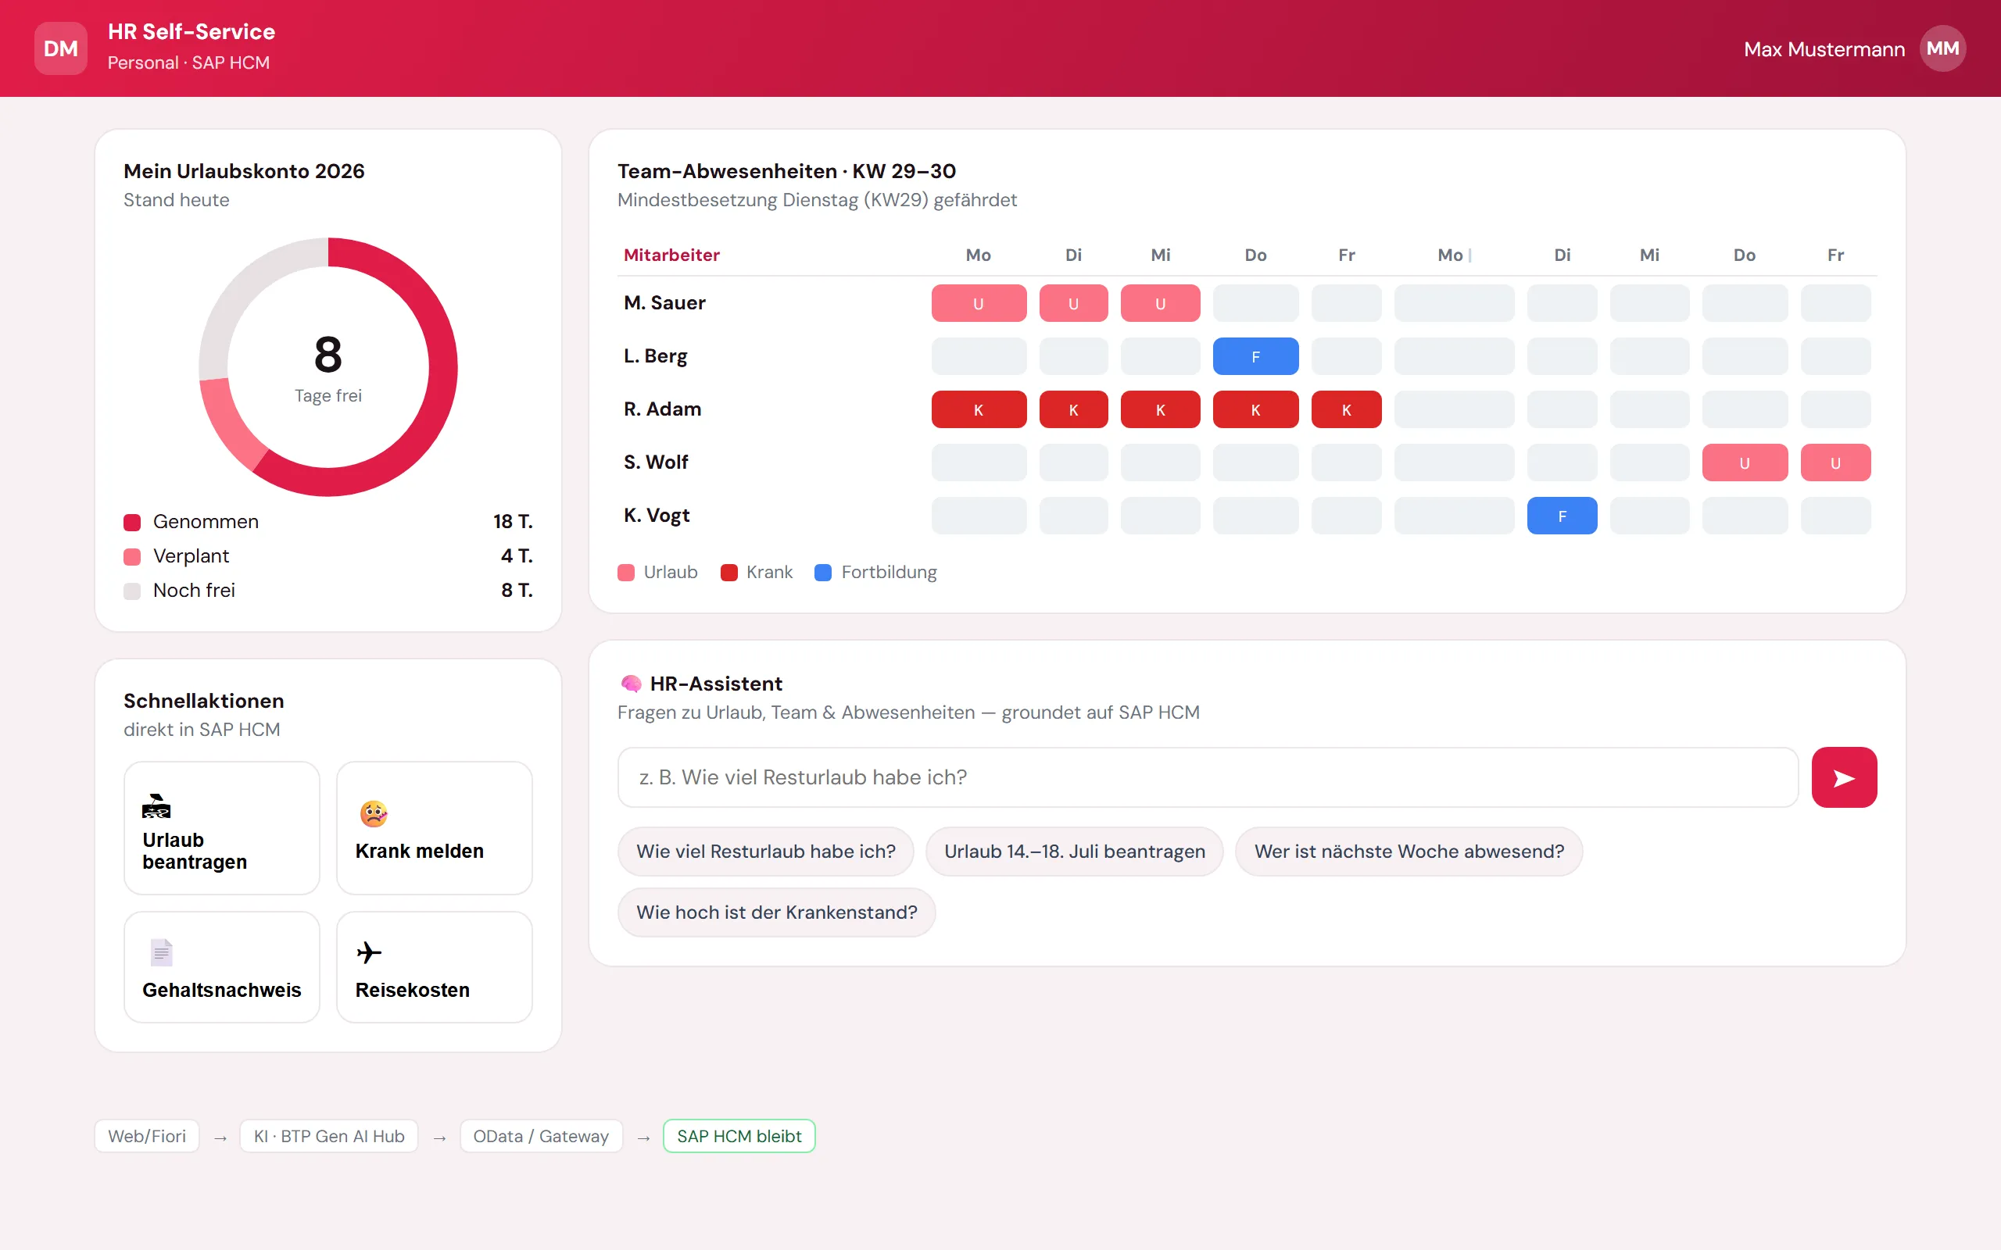
Task: Click R. Adam's first Friday sick cell
Action: tap(1346, 409)
